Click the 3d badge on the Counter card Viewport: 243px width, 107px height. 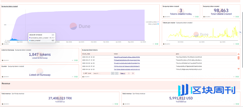tap(76, 77)
